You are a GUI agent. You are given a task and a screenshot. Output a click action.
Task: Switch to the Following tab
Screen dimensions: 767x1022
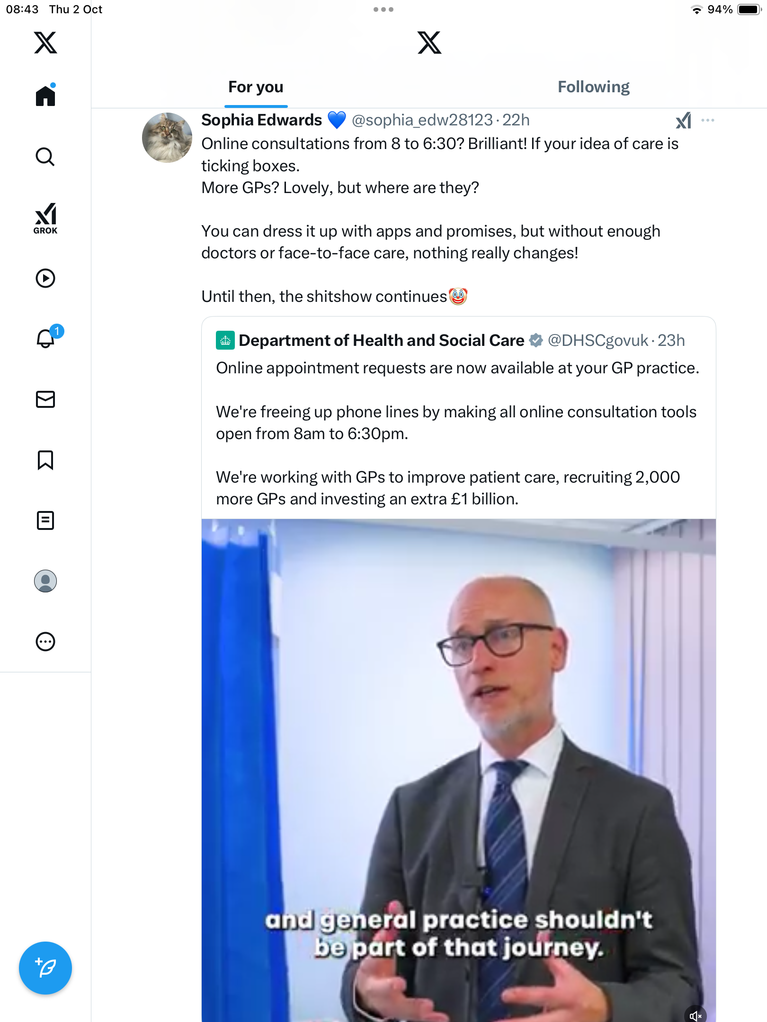[x=593, y=87]
